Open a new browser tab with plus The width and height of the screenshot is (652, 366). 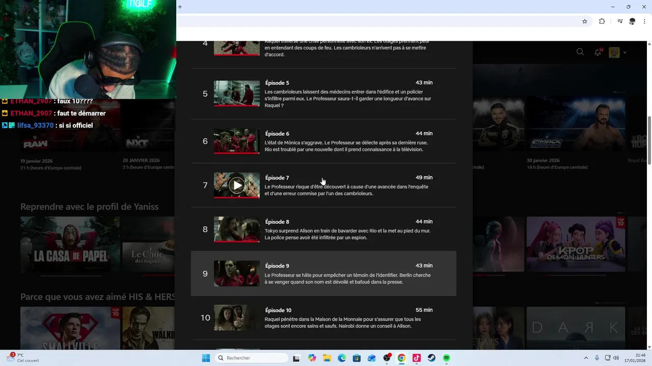180,7
